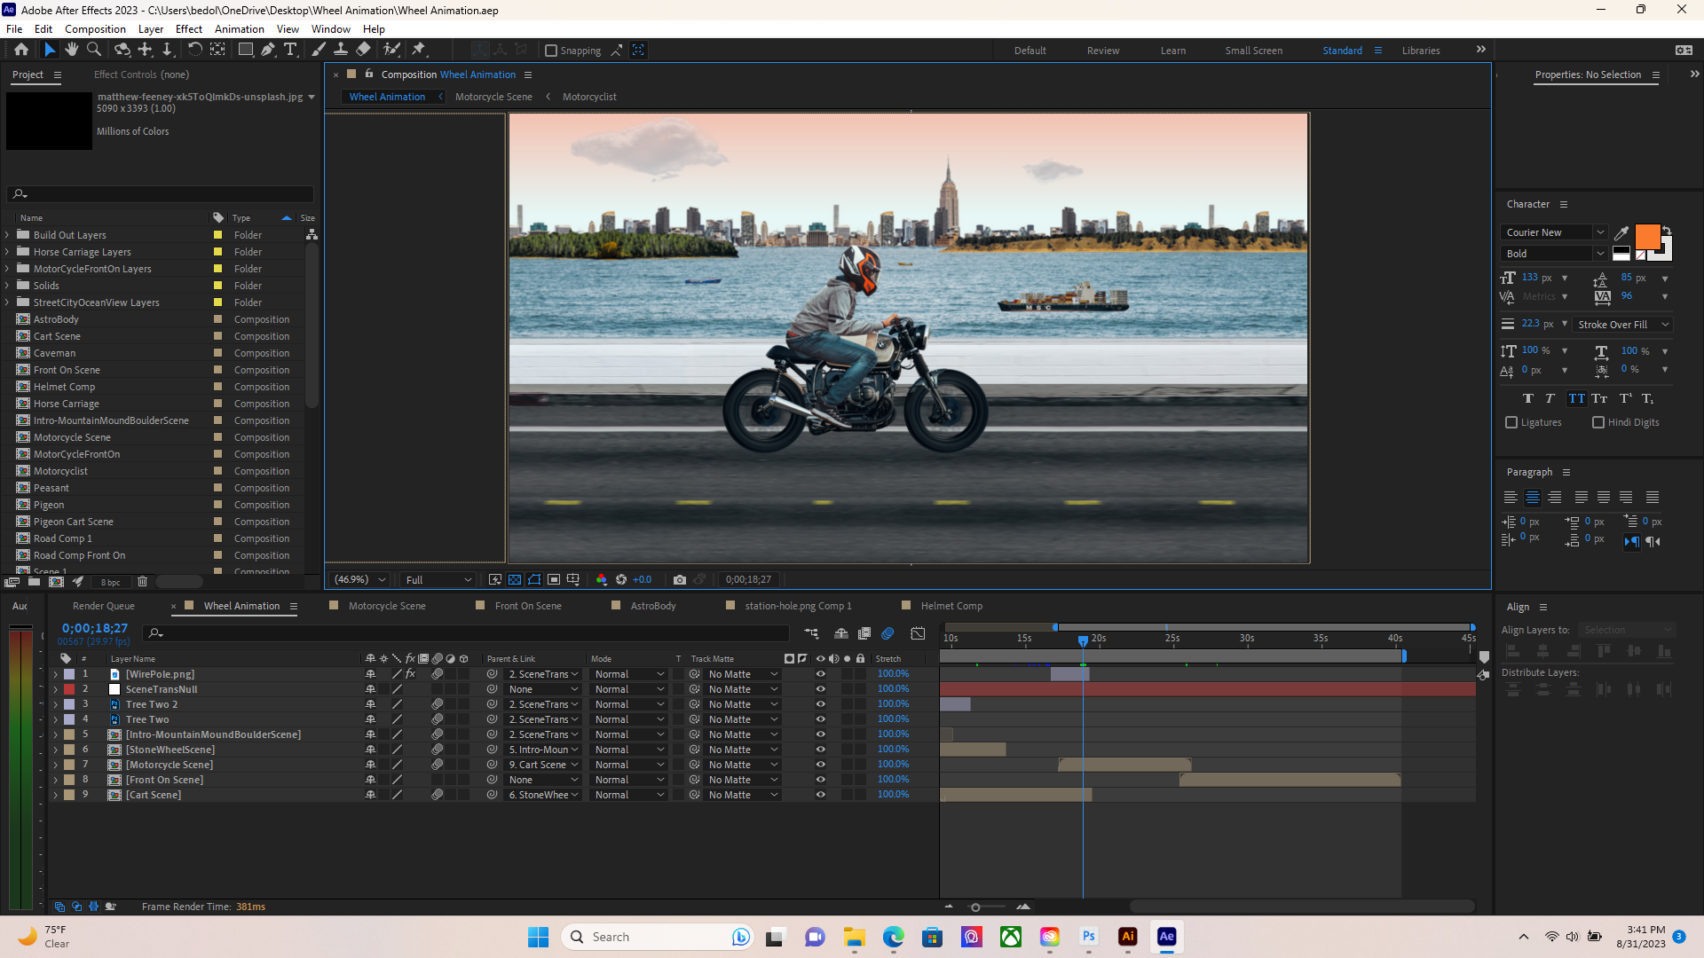This screenshot has width=1704, height=958.
Task: Open the Full resolution dropdown
Action: [438, 579]
